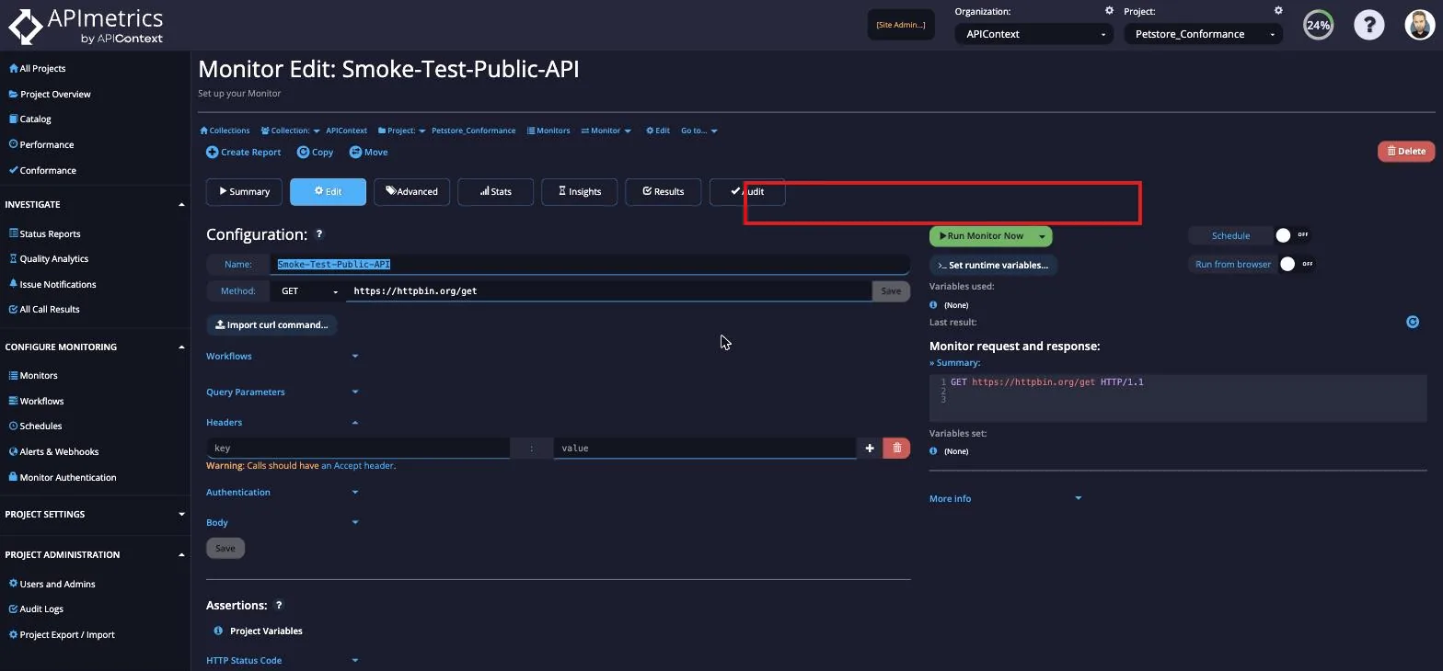Screen dimensions: 1443x671
Task: Click the 24% usage progress circle
Action: [1318, 25]
